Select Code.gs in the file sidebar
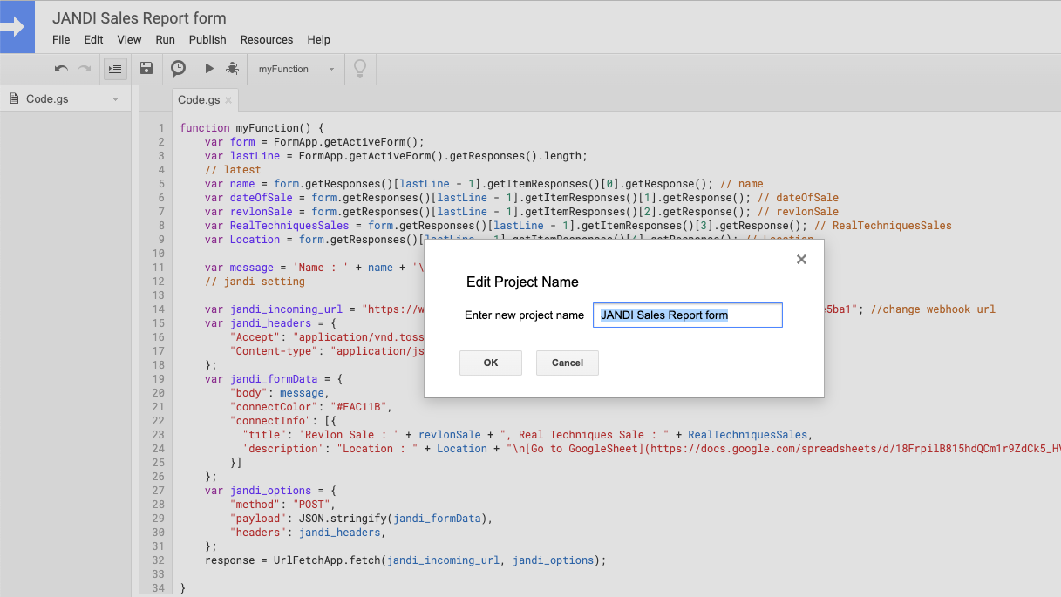Viewport: 1061px width, 597px height. point(47,99)
